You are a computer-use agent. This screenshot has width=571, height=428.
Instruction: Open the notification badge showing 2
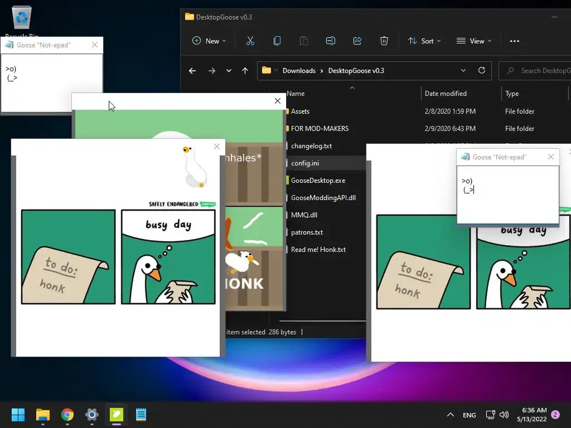(x=555, y=415)
